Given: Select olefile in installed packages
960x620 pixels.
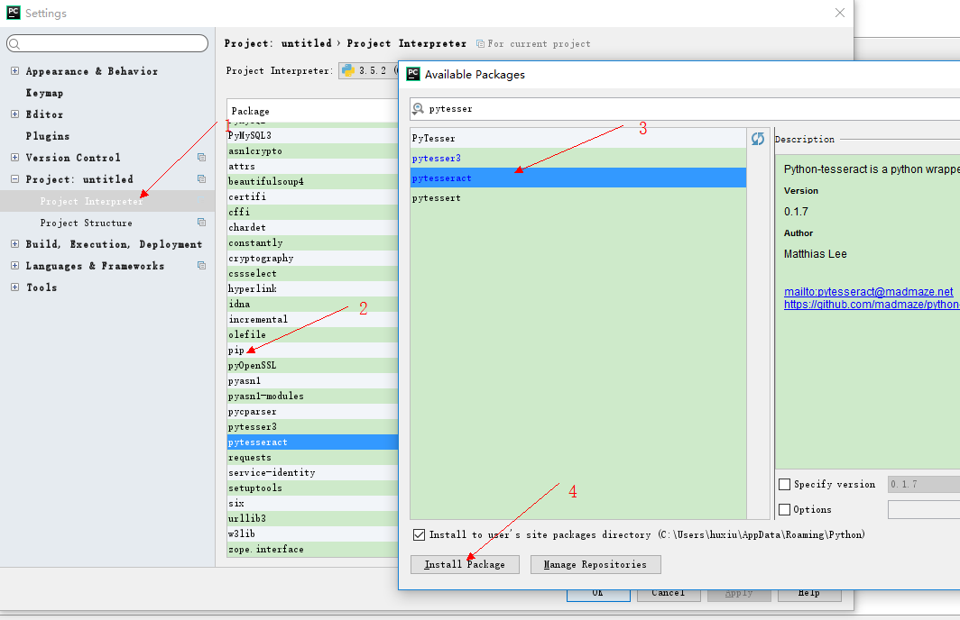Looking at the screenshot, I should click(312, 334).
